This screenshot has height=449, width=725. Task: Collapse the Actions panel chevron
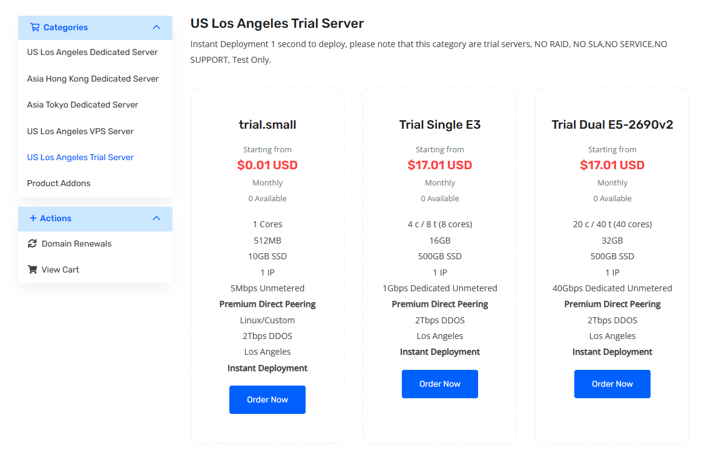[156, 218]
